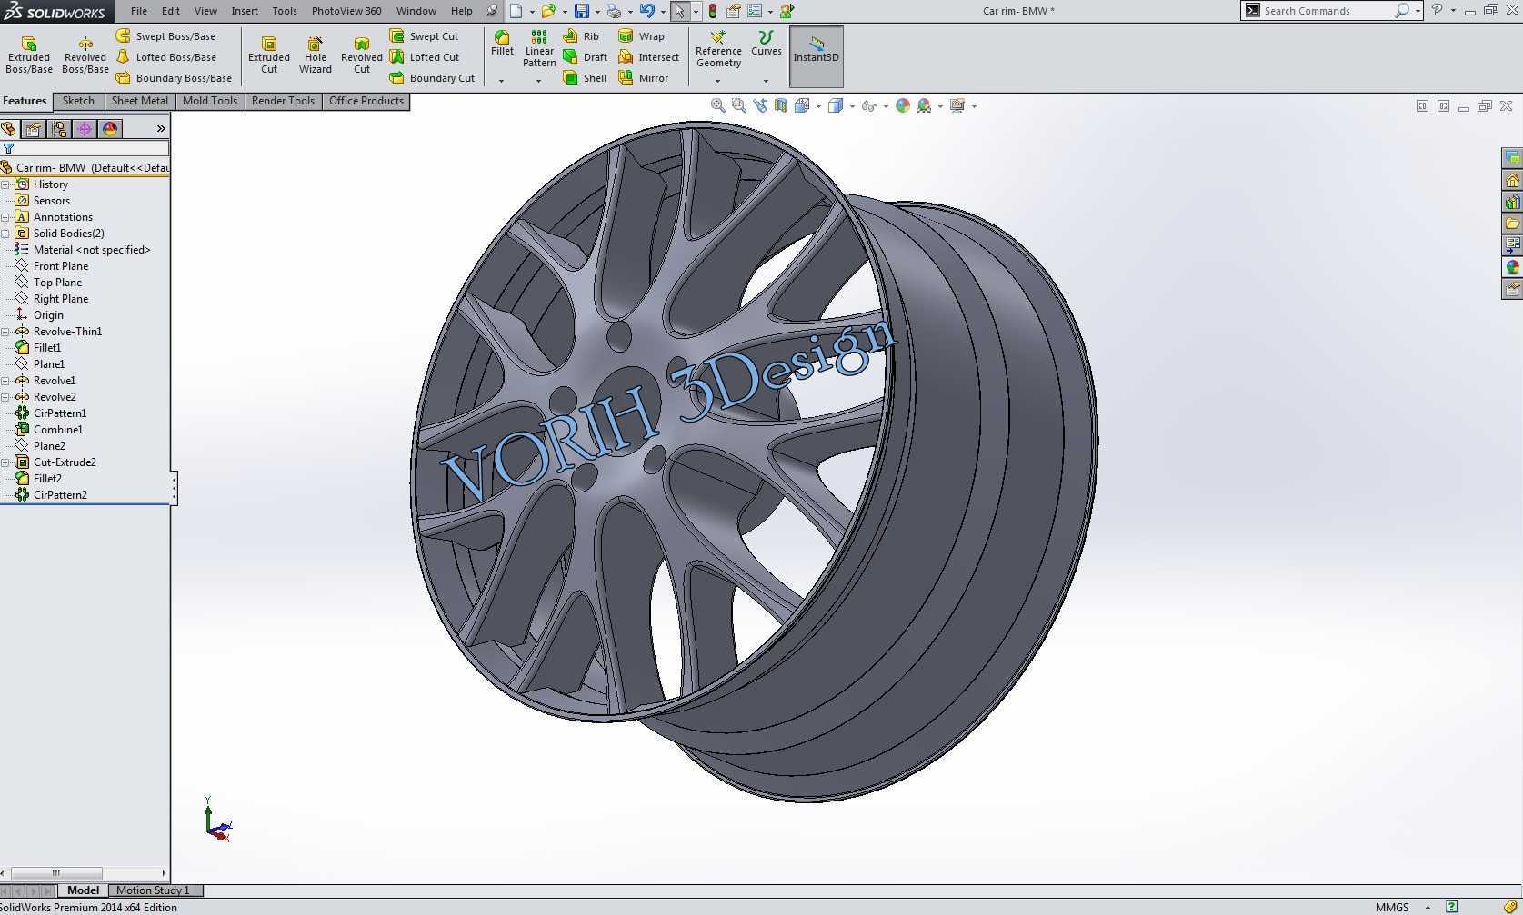Choose the Lofted Boss/Base command
This screenshot has height=915, width=1523.
pyautogui.click(x=166, y=57)
